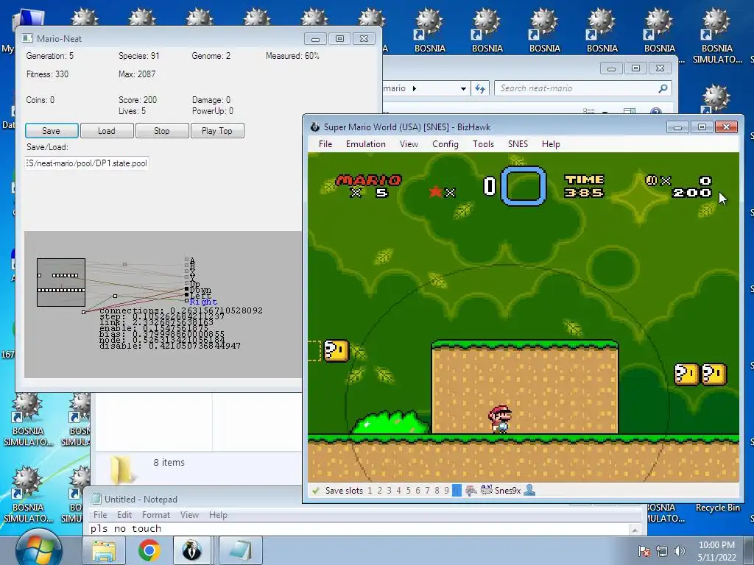Click the Search neat-mario field
The width and height of the screenshot is (754, 565).
pyautogui.click(x=583, y=88)
